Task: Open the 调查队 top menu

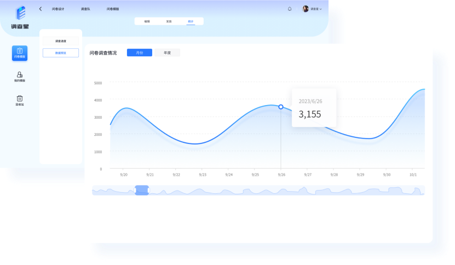Action: (85, 9)
